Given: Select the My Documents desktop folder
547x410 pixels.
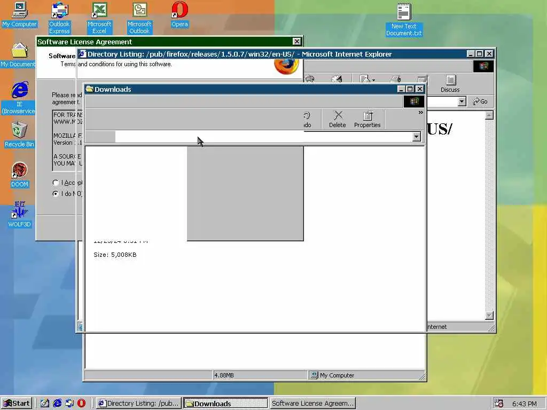Looking at the screenshot, I should pyautogui.click(x=18, y=55).
